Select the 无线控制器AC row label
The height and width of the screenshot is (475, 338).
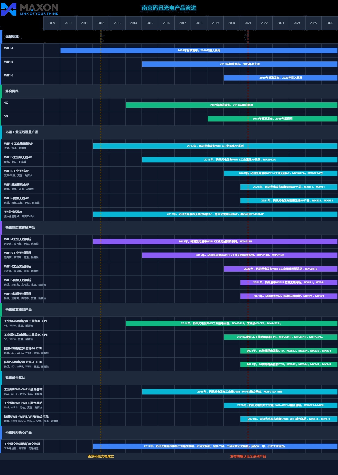point(14,212)
